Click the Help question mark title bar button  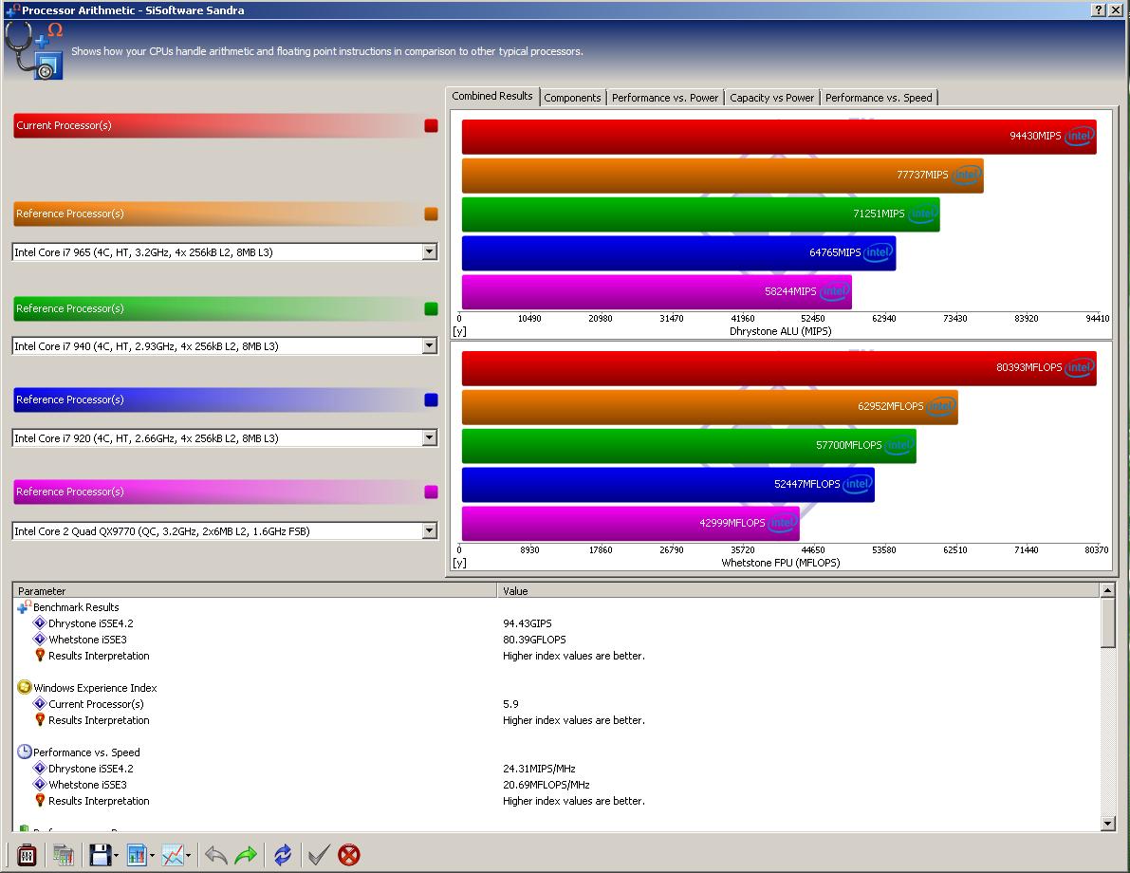pos(1099,10)
